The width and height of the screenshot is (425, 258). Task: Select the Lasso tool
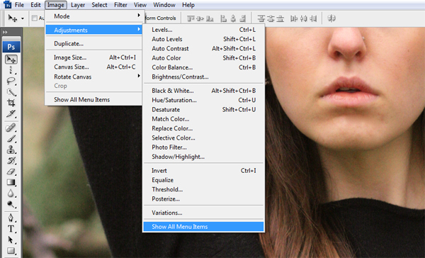[x=11, y=81]
